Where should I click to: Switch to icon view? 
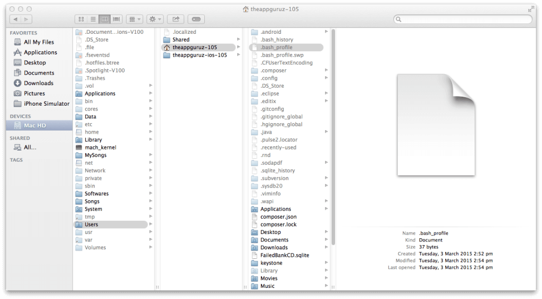81,20
